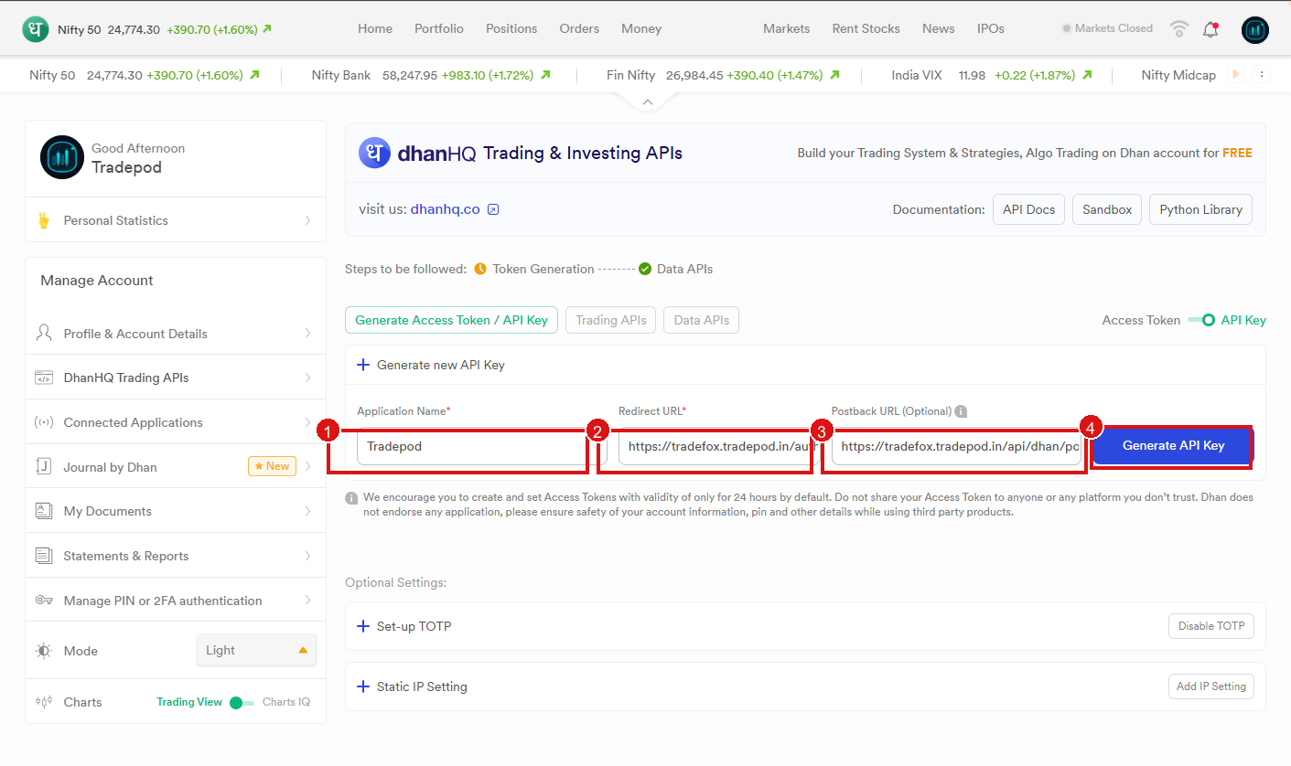This screenshot has width=1291, height=766.
Task: Click the wifi connection status icon
Action: tap(1179, 29)
